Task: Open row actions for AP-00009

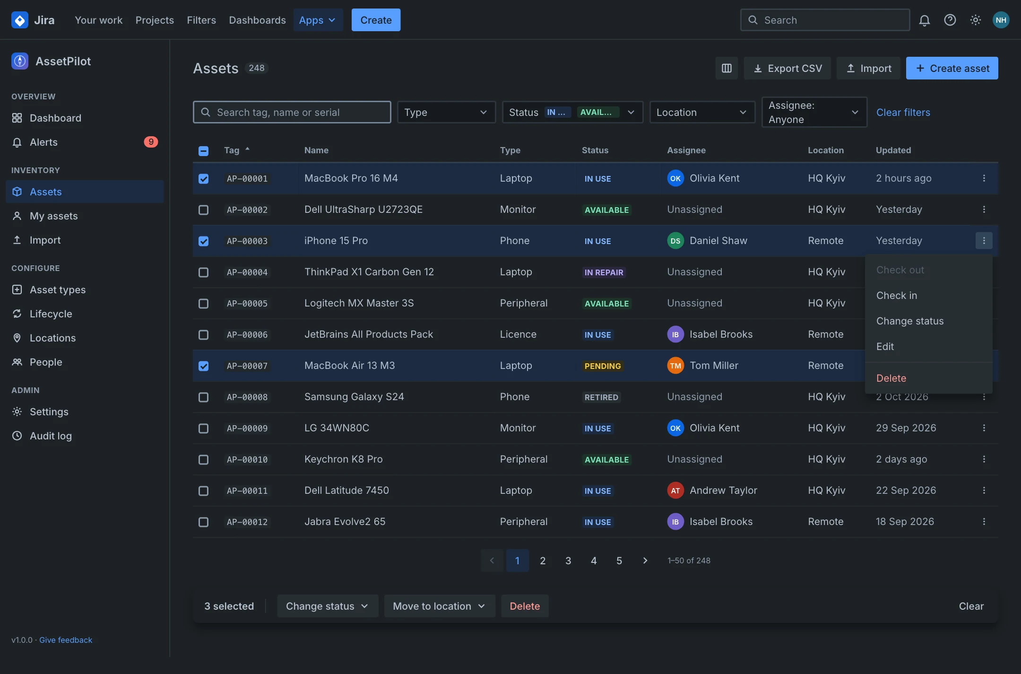Action: [x=984, y=428]
